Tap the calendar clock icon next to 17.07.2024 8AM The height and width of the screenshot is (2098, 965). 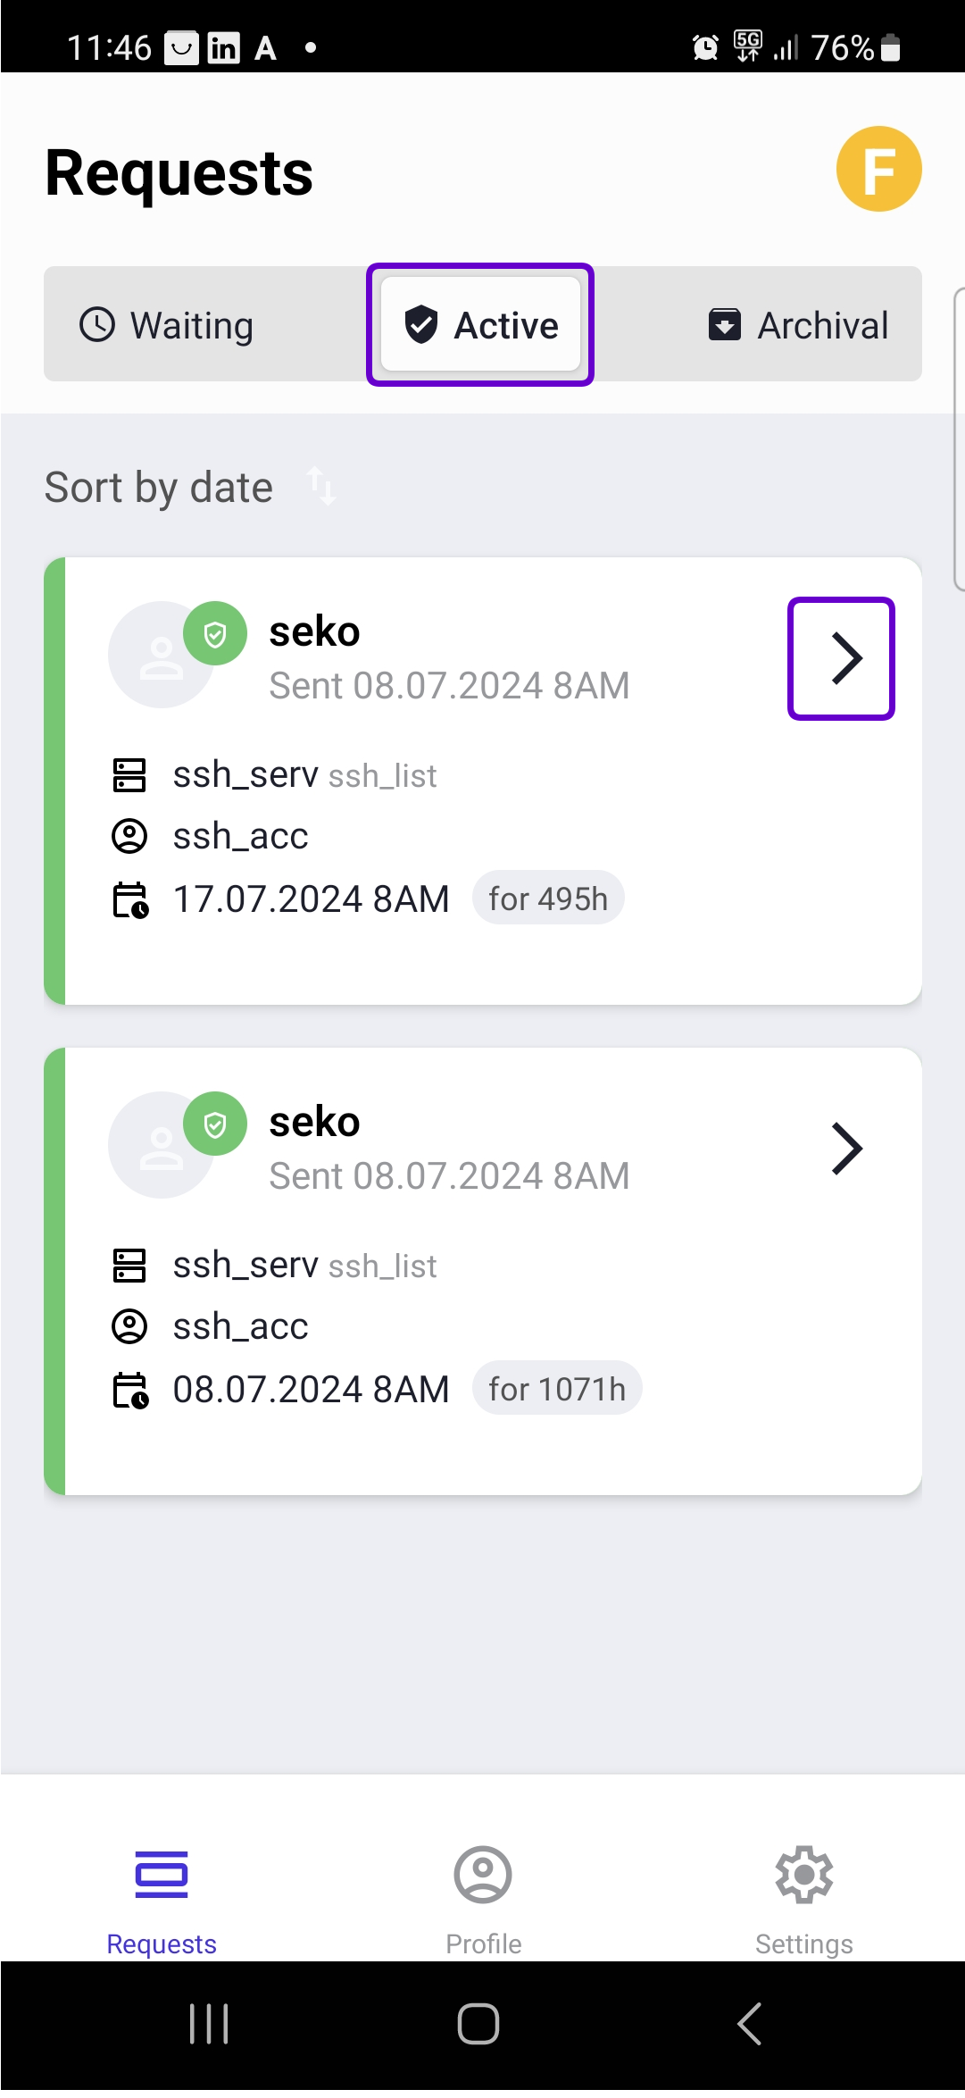130,899
